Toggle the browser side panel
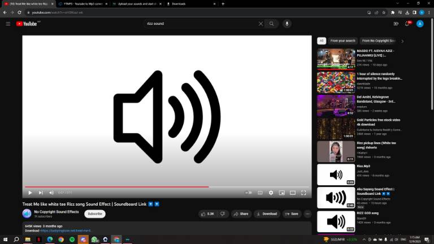This screenshot has width=434, height=244. coord(414,12)
